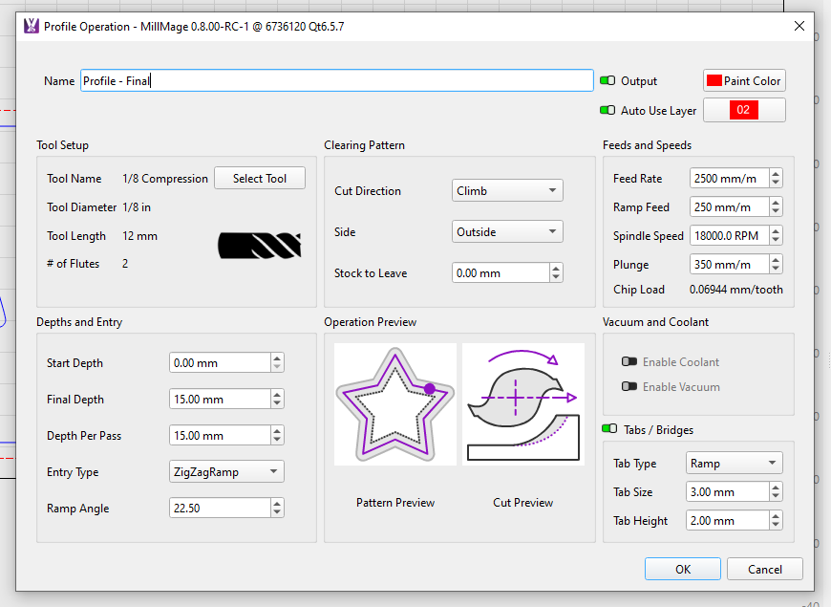Click the Tool Diameter value 1/8 in
This screenshot has height=607, width=831.
(x=137, y=206)
